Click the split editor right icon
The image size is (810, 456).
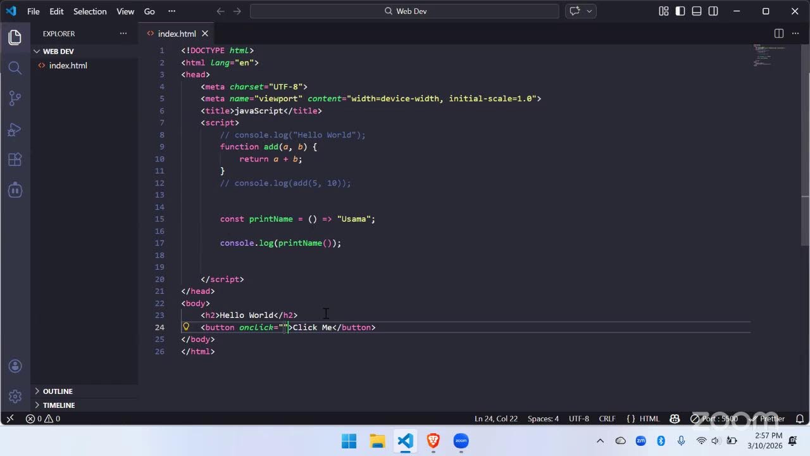pyautogui.click(x=779, y=34)
